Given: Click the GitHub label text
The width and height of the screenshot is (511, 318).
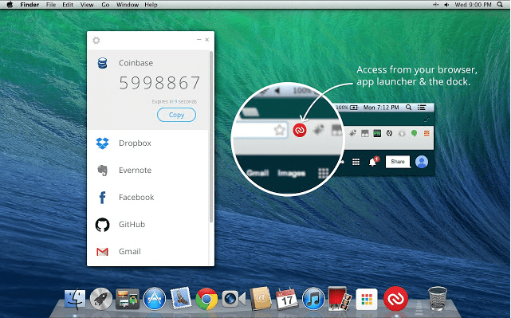Looking at the screenshot, I should tap(132, 224).
